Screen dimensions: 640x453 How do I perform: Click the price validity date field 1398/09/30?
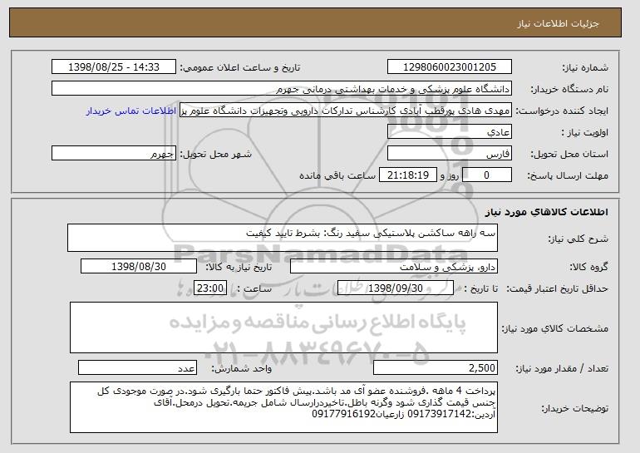click(x=396, y=288)
